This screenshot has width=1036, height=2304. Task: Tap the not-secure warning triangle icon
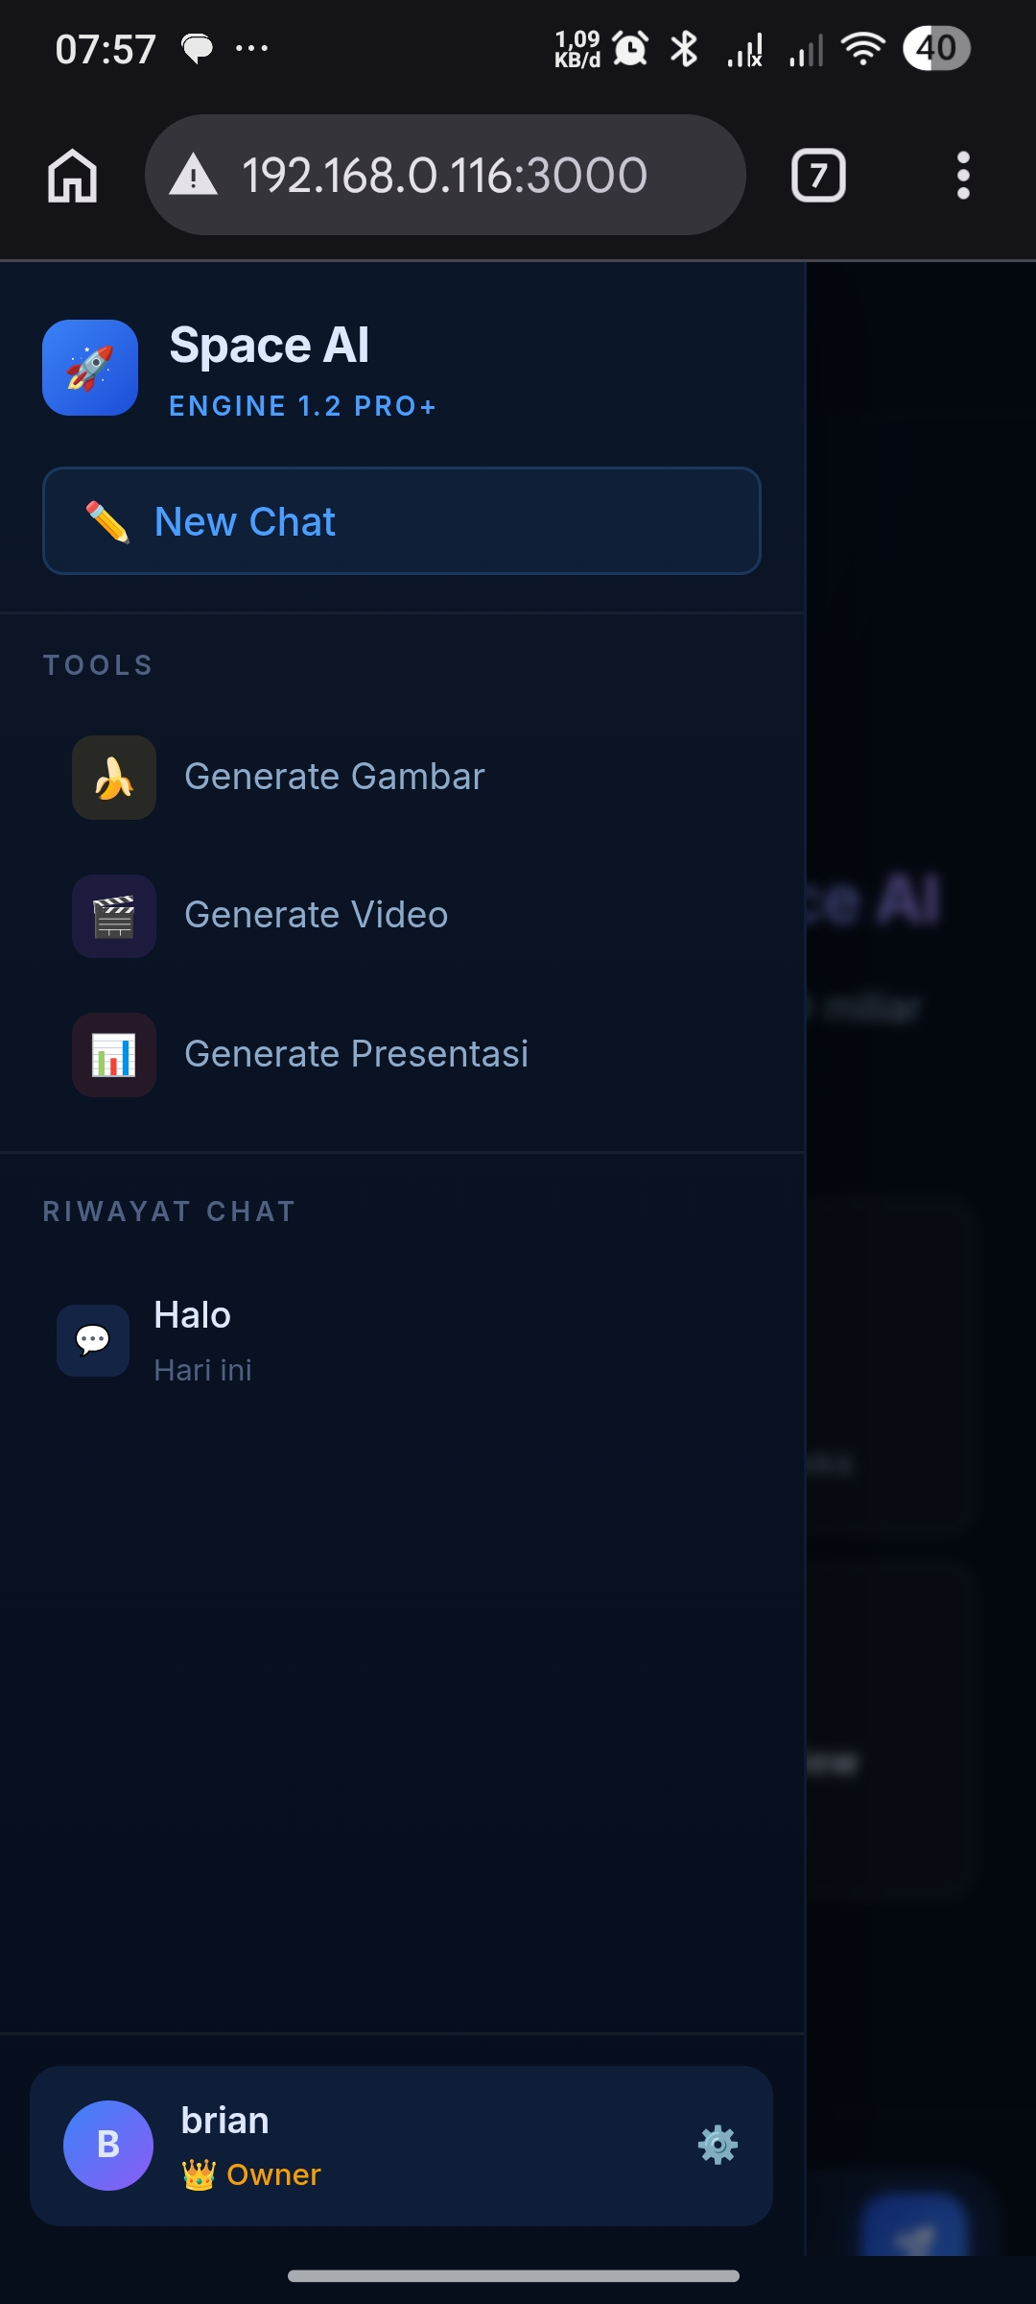coord(194,176)
